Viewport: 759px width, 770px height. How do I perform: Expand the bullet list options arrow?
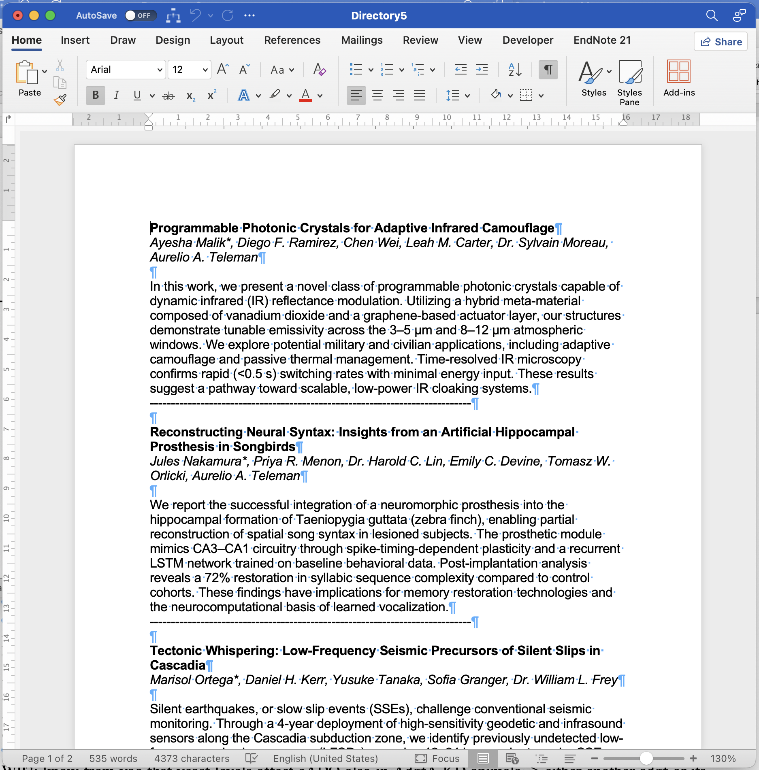(371, 70)
